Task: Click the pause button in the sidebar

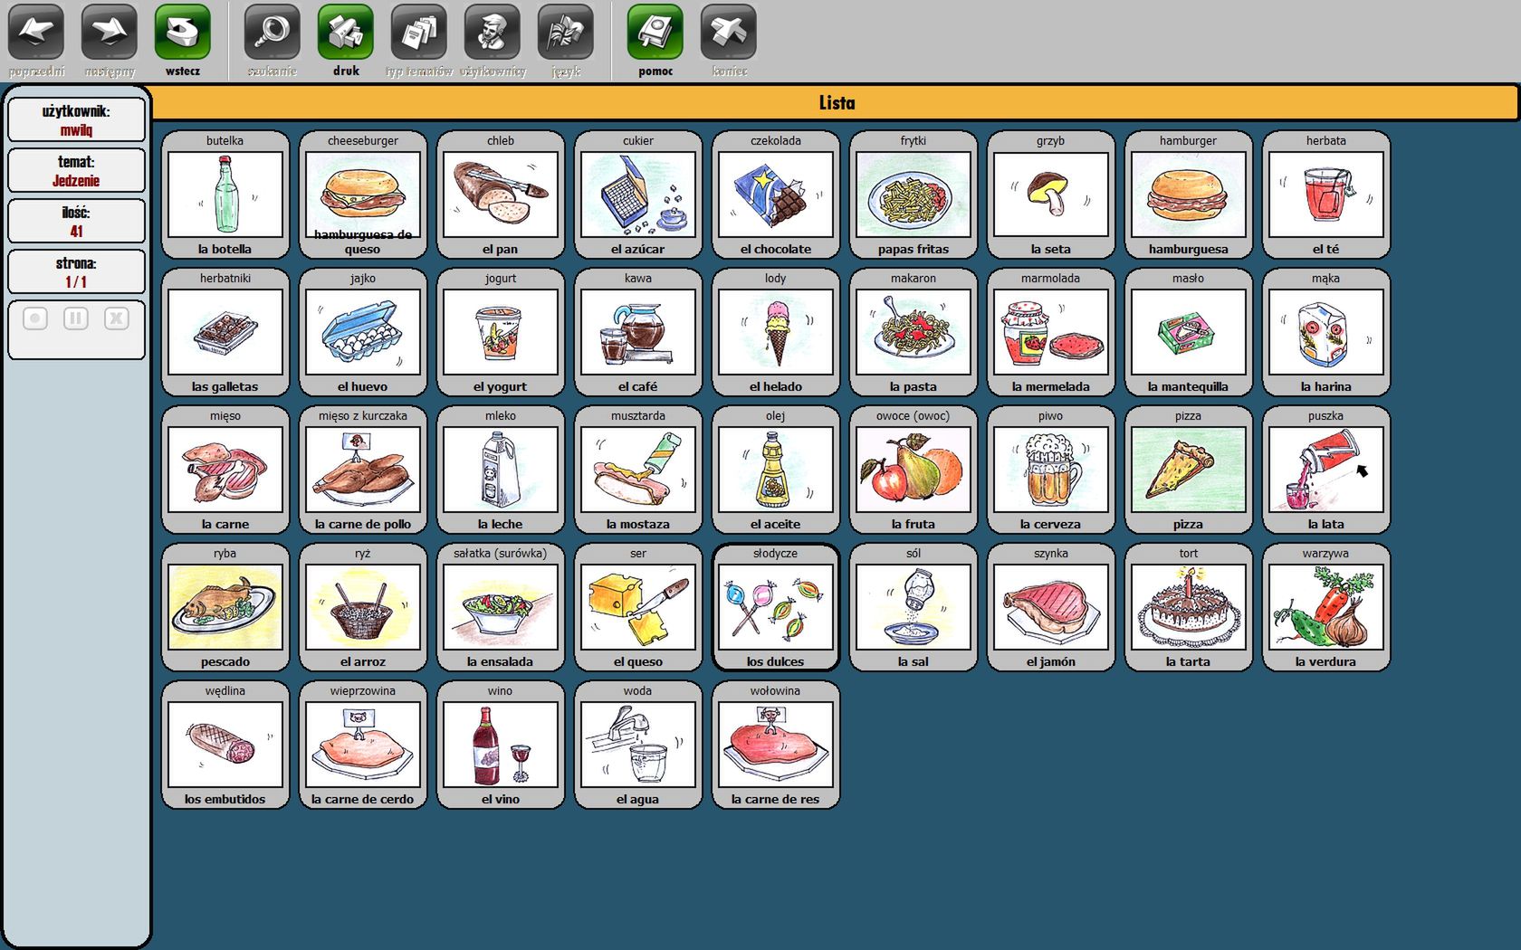Action: [76, 318]
